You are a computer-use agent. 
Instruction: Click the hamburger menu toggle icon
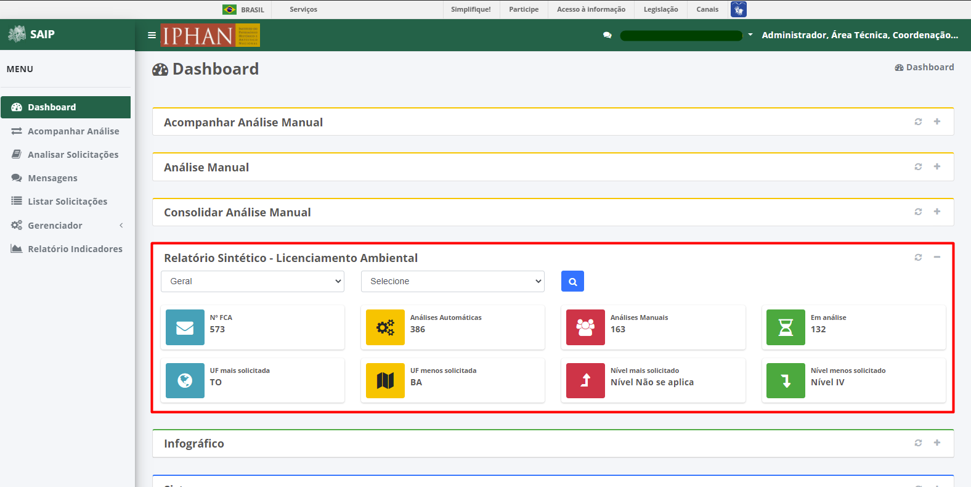[152, 35]
